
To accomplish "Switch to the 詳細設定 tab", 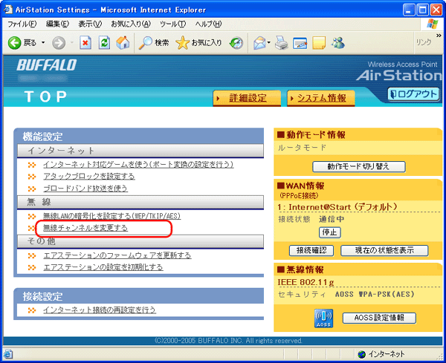I will click(x=247, y=98).
